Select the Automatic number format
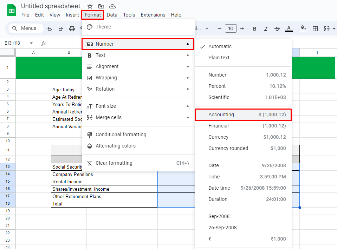This screenshot has height=249, width=337. coord(243,46)
